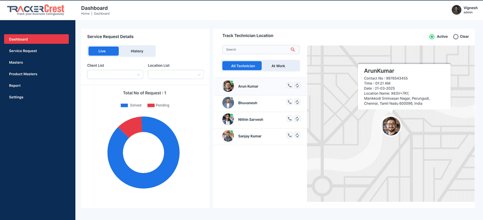This screenshot has width=483, height=220.
Task: Open Masters in the sidebar
Action: click(x=16, y=62)
